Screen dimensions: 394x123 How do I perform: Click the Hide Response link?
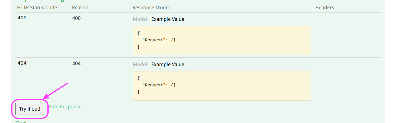[65, 107]
